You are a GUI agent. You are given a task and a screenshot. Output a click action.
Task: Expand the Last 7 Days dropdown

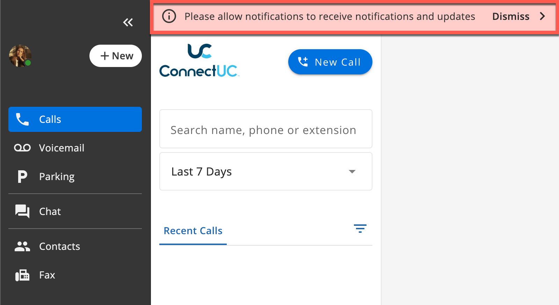pos(266,171)
